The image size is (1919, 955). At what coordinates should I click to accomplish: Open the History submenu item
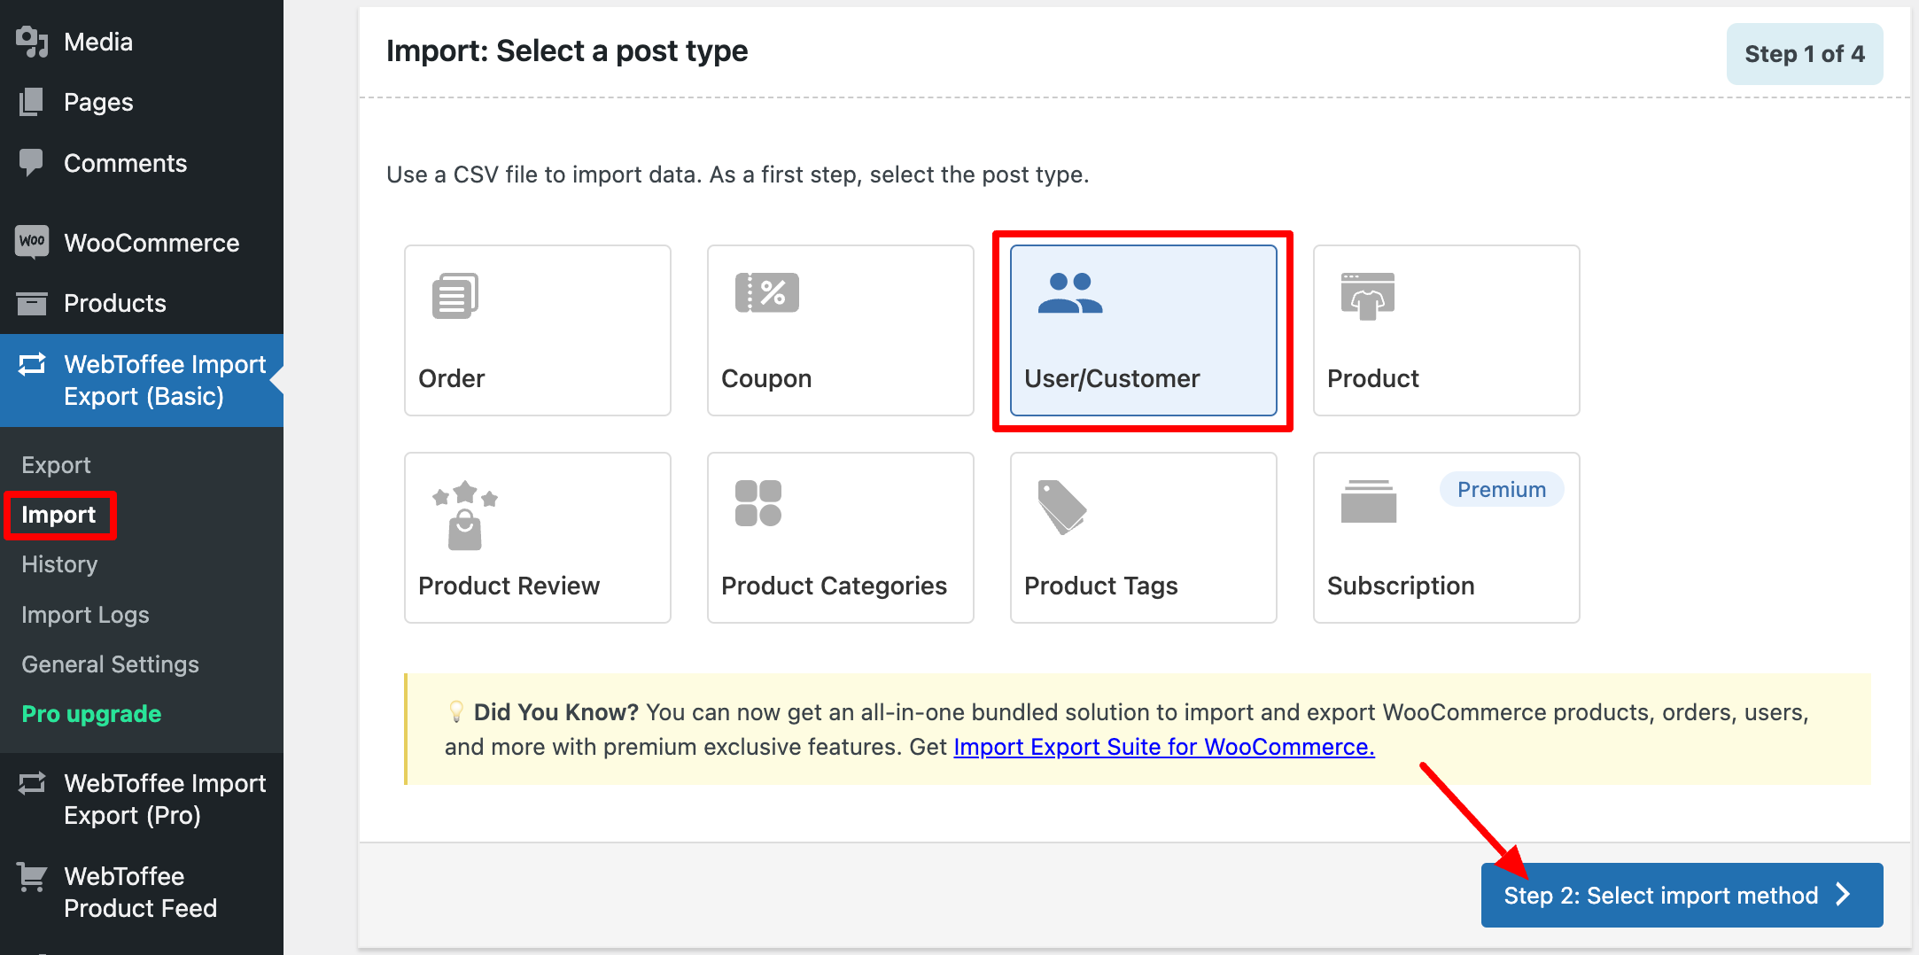point(59,564)
